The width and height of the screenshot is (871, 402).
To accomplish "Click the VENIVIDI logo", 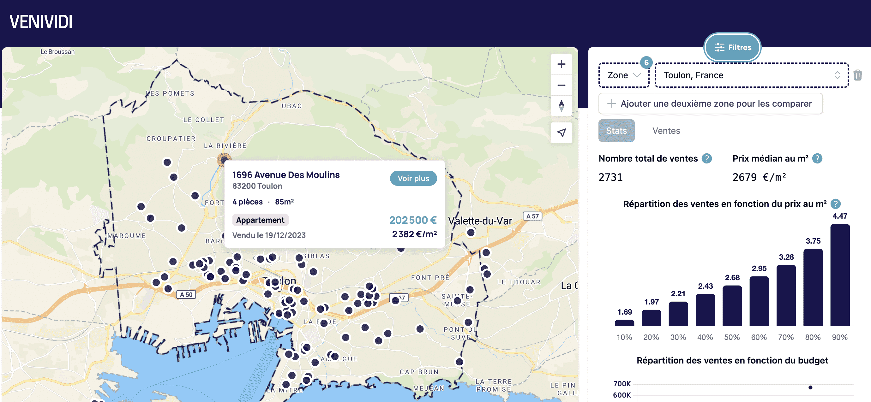I will (x=41, y=22).
